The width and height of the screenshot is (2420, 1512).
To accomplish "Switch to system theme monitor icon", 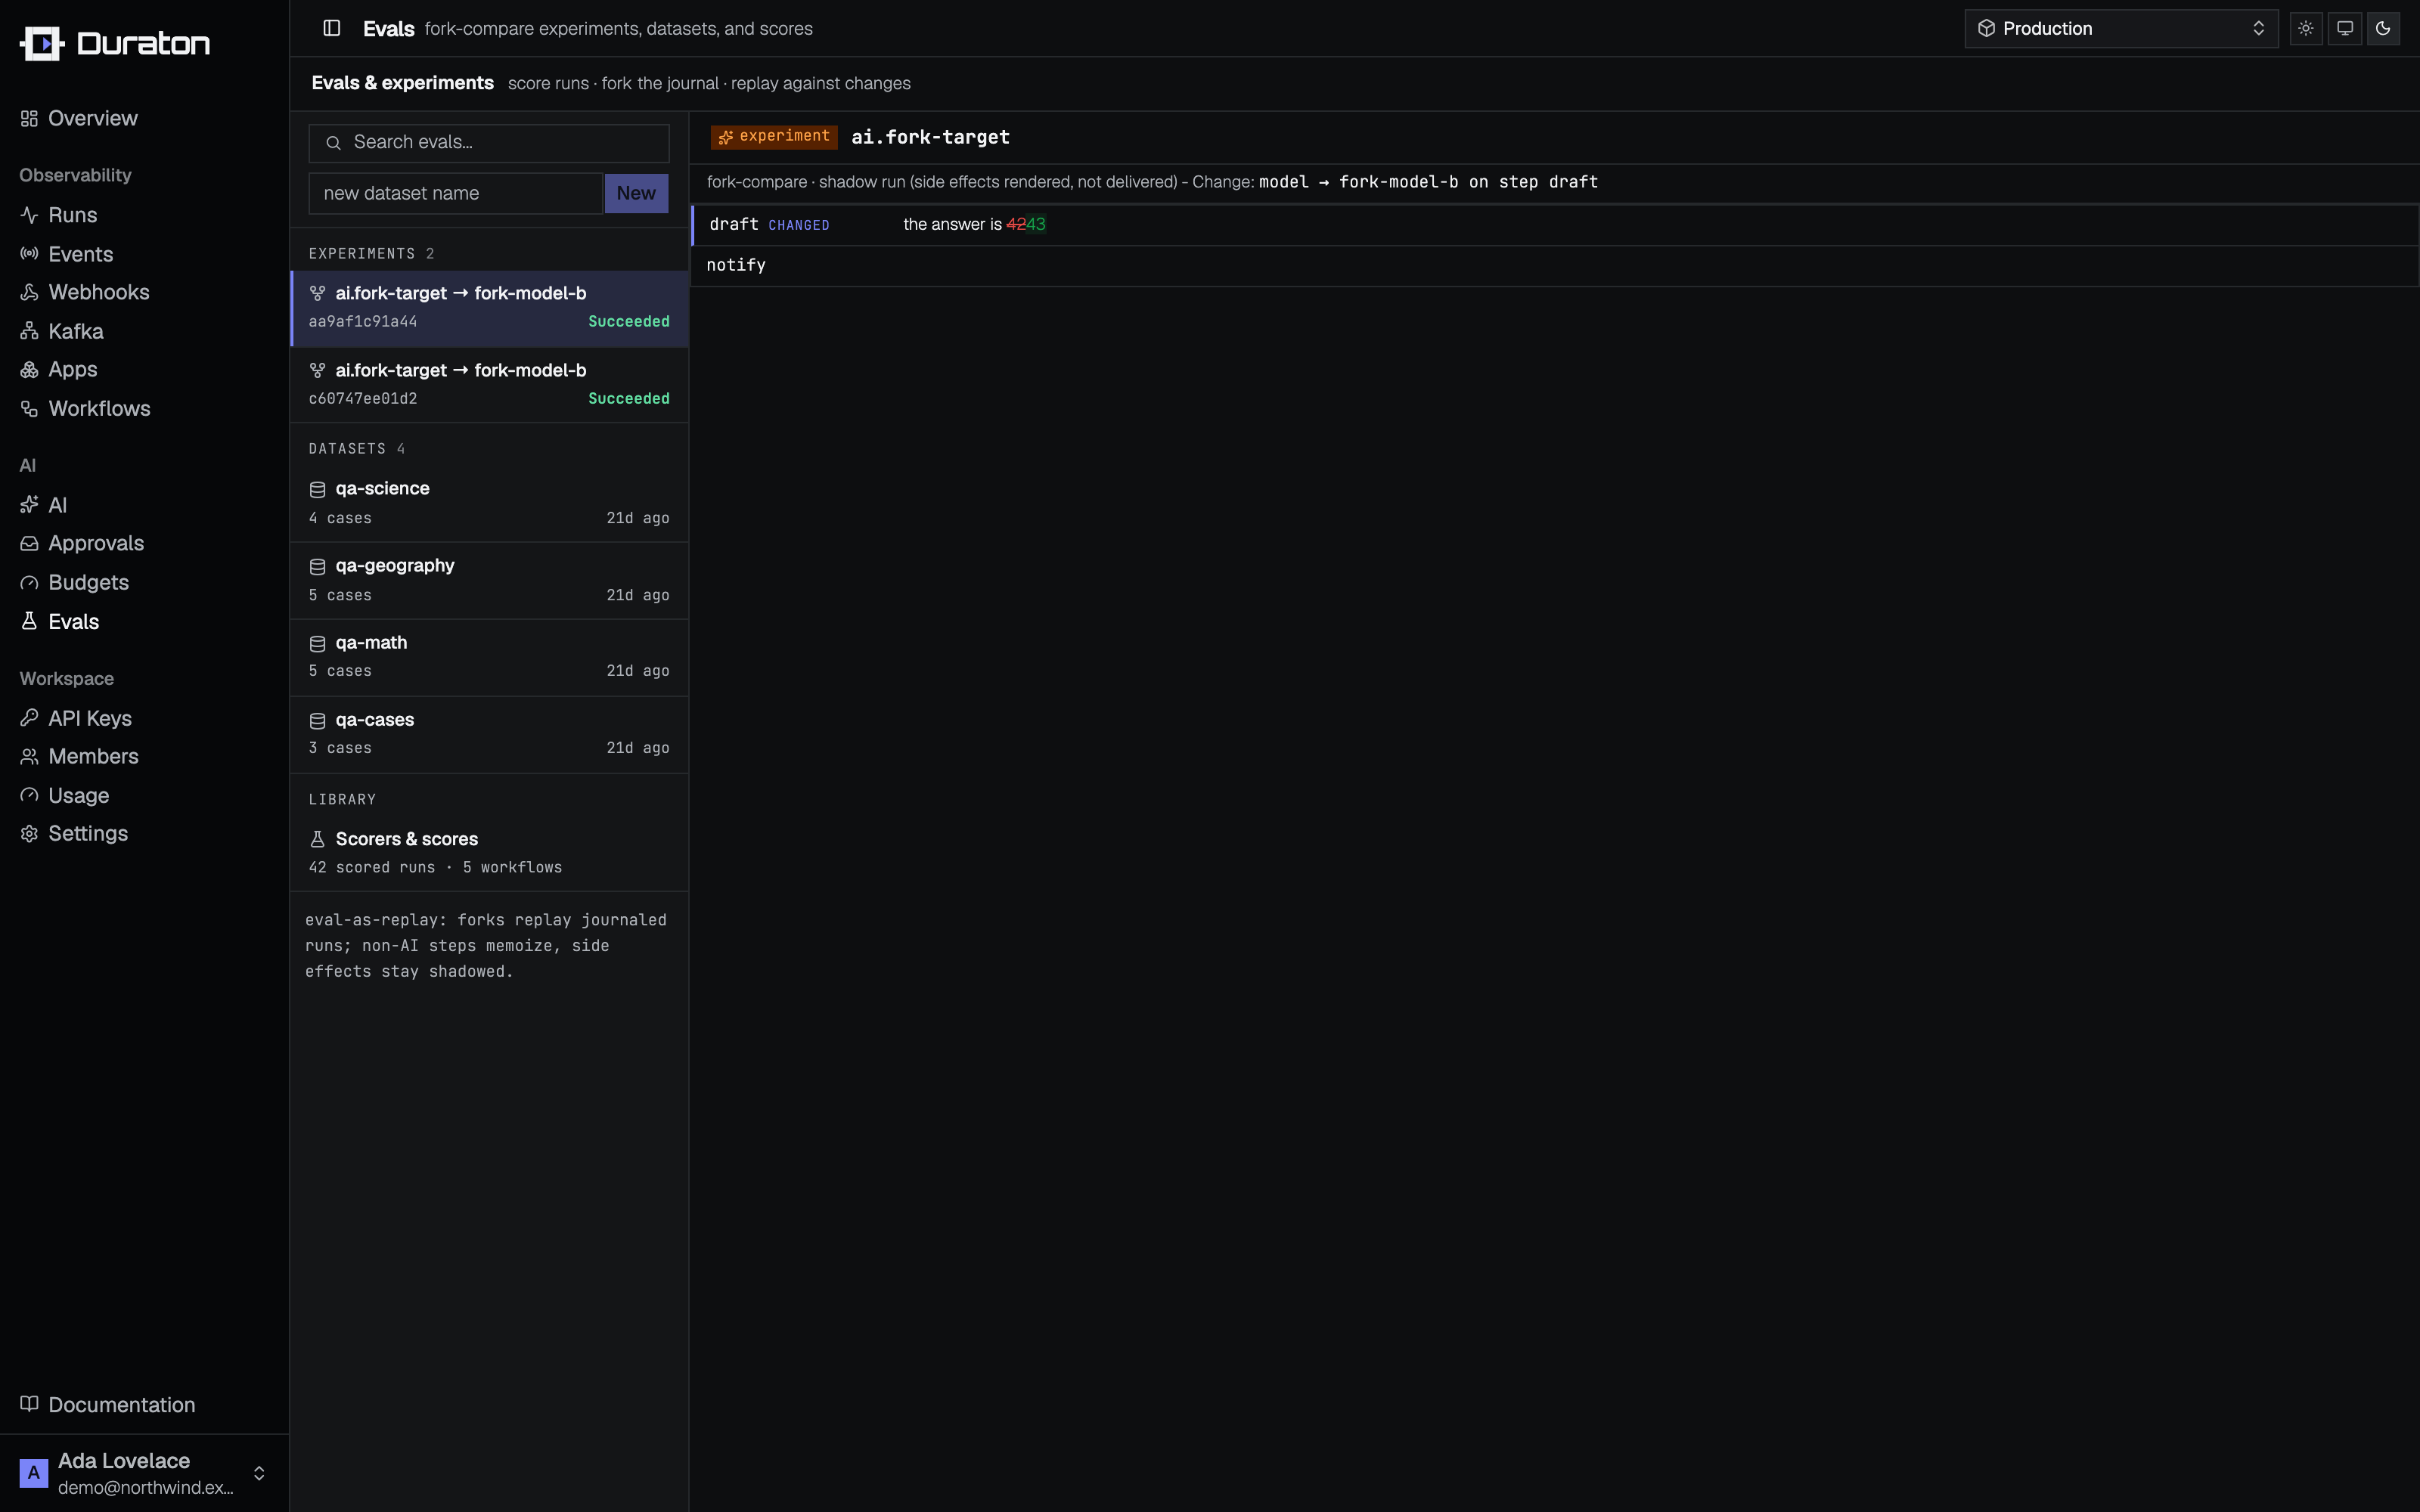I will point(2345,28).
